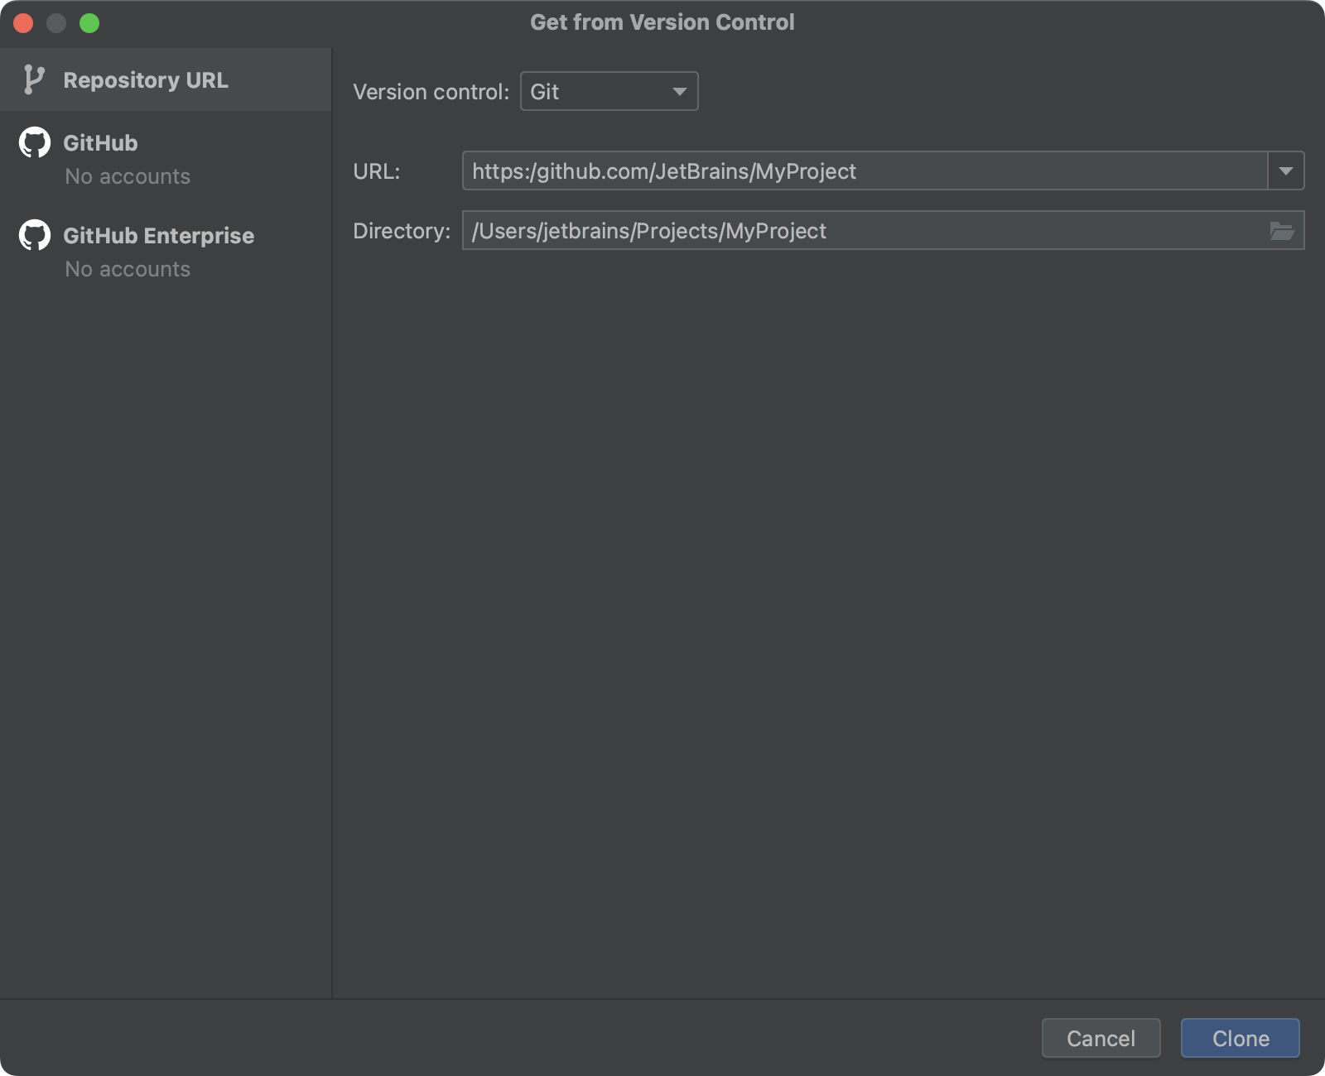The width and height of the screenshot is (1325, 1076).
Task: Click the Version control dropdown arrow icon
Action: click(677, 91)
